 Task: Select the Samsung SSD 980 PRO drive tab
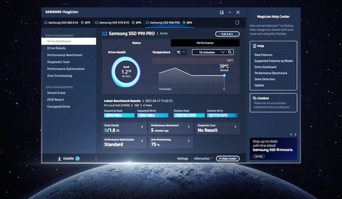point(169,23)
